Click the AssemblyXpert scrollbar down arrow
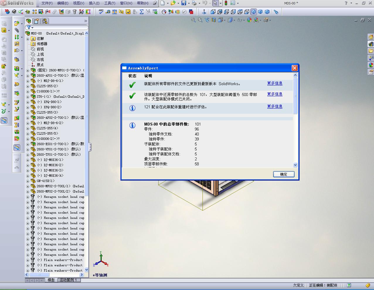This screenshot has width=374, height=290. click(x=295, y=165)
